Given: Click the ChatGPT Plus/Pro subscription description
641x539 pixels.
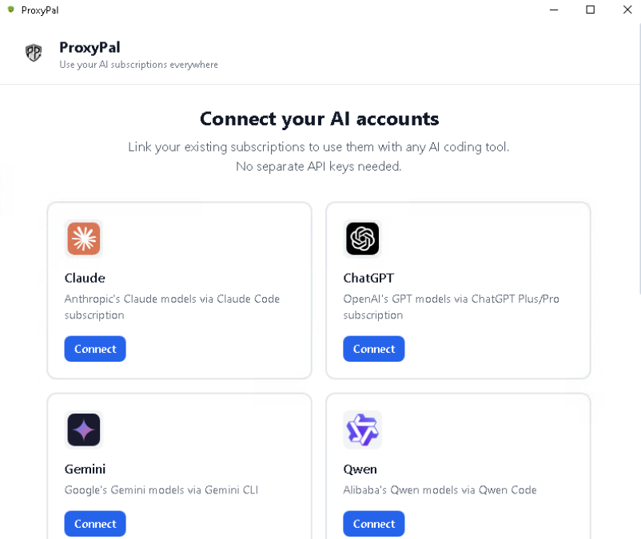Looking at the screenshot, I should click(451, 307).
